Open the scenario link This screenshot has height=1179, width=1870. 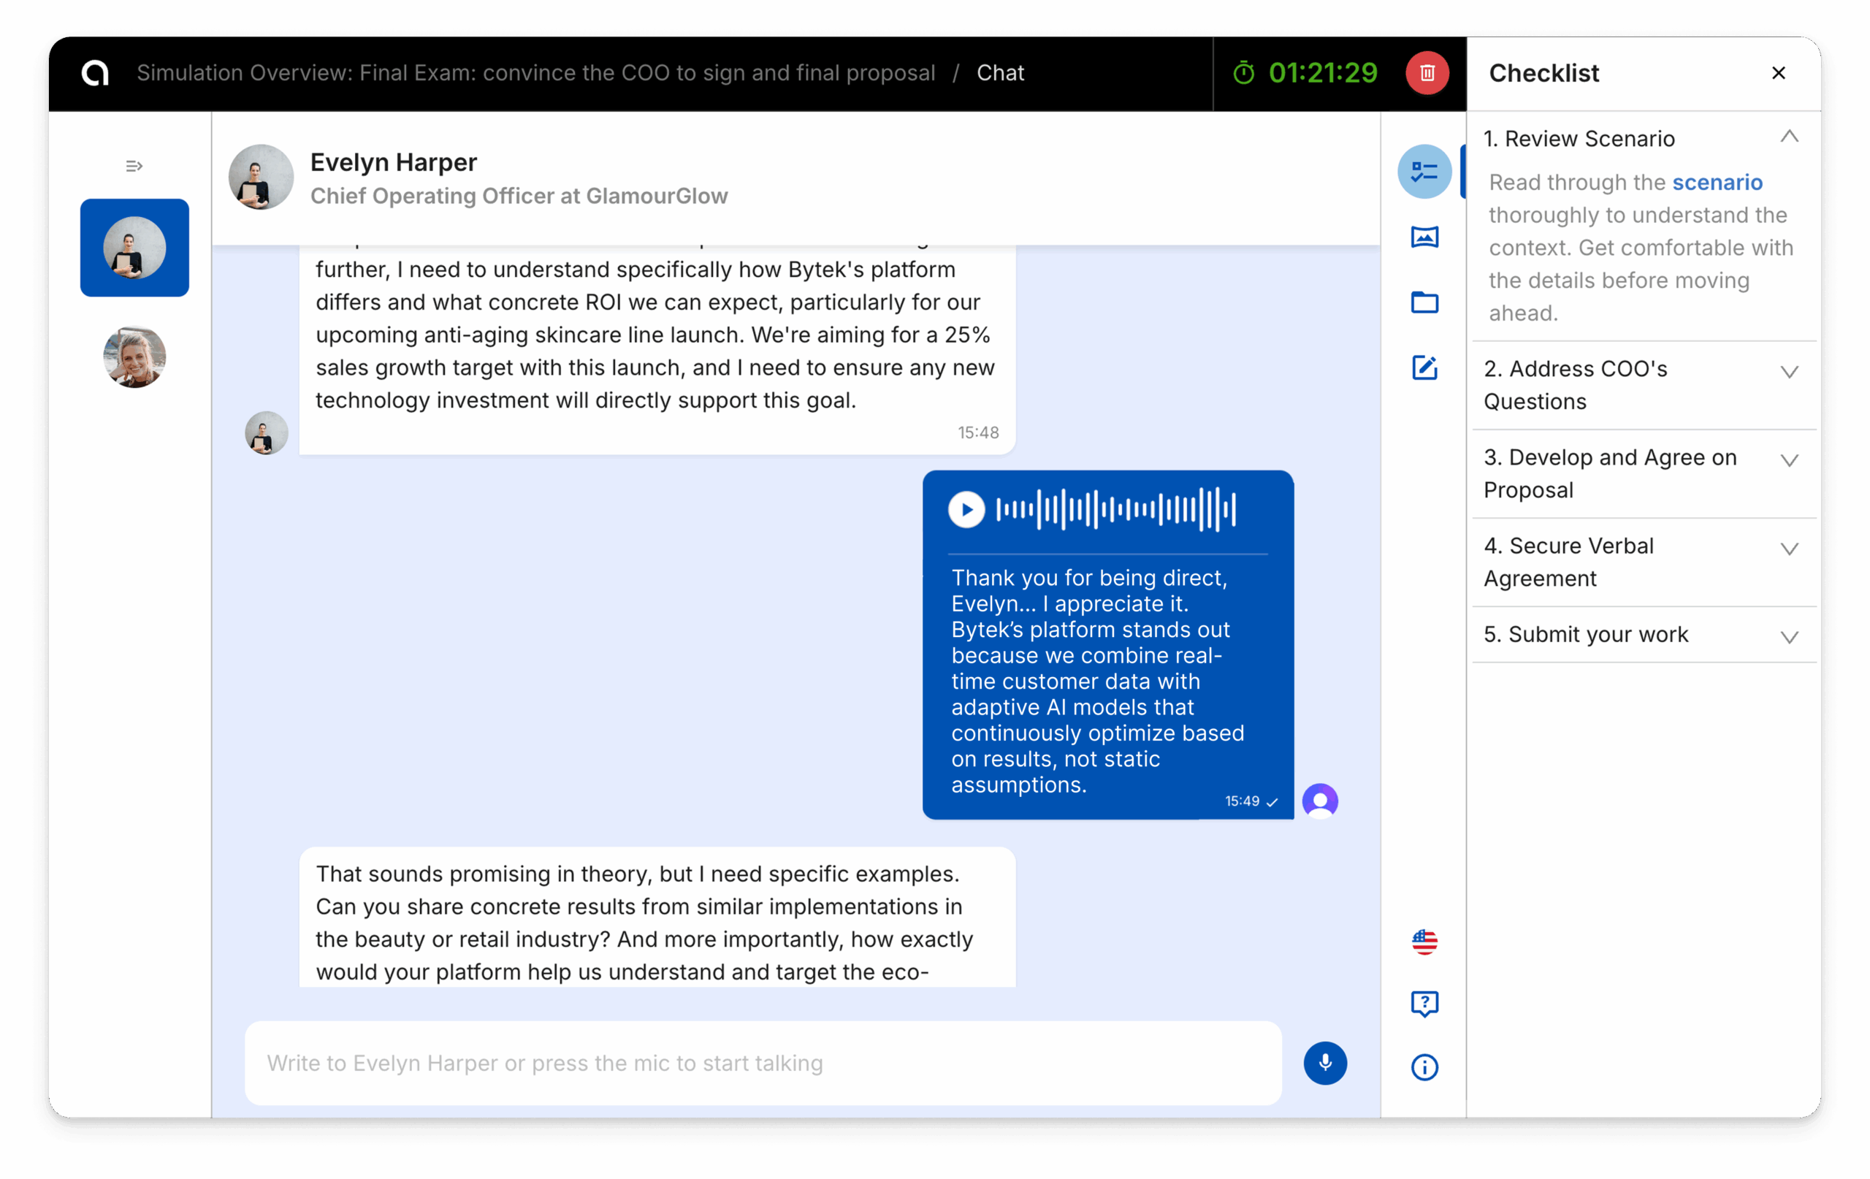(x=1717, y=183)
